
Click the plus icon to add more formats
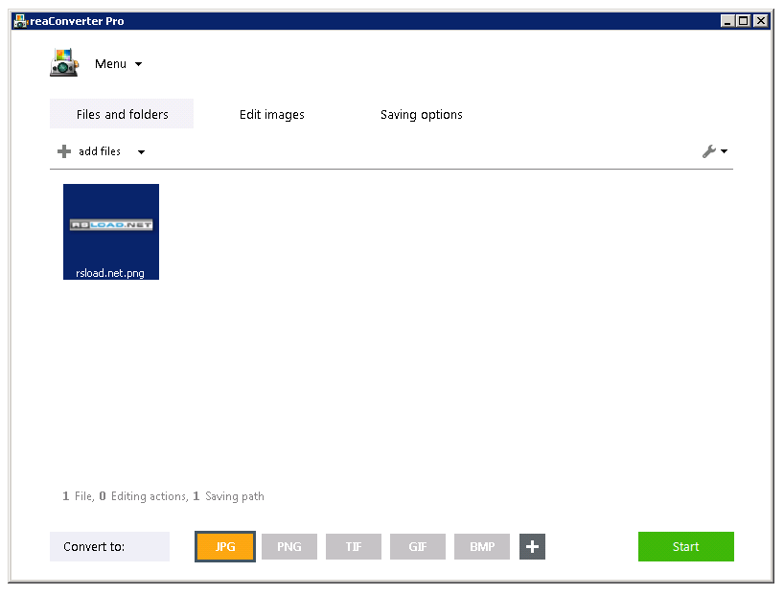coord(532,546)
